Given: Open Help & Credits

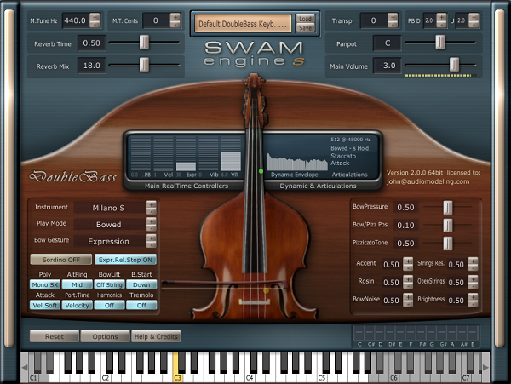Looking at the screenshot, I should [x=156, y=336].
